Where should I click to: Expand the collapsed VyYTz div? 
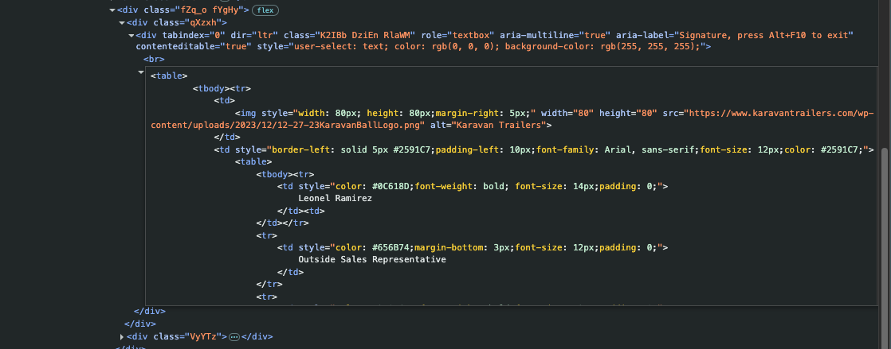point(122,336)
